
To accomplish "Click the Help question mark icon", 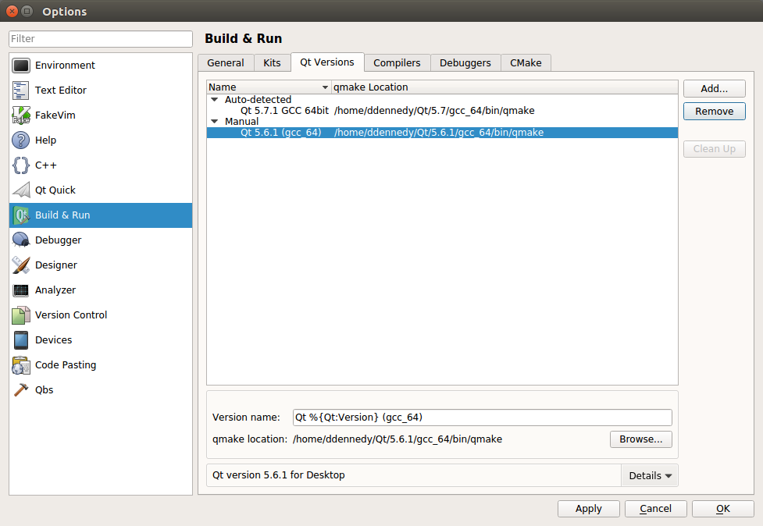I will pyautogui.click(x=21, y=140).
